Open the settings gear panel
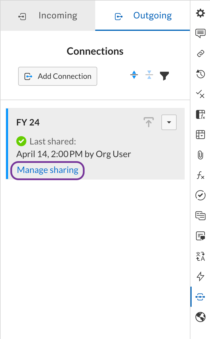 (x=200, y=13)
